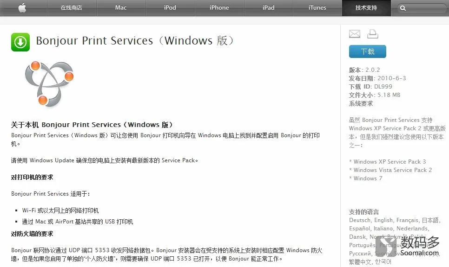
Task: Select the iPad navigation tab
Action: (269, 8)
